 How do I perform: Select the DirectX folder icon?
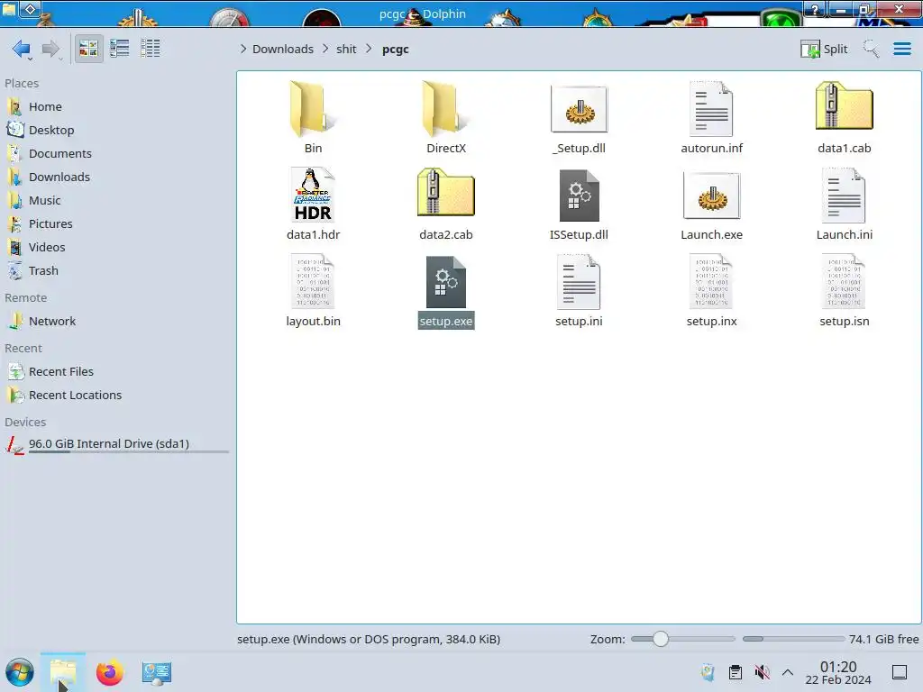coord(445,109)
